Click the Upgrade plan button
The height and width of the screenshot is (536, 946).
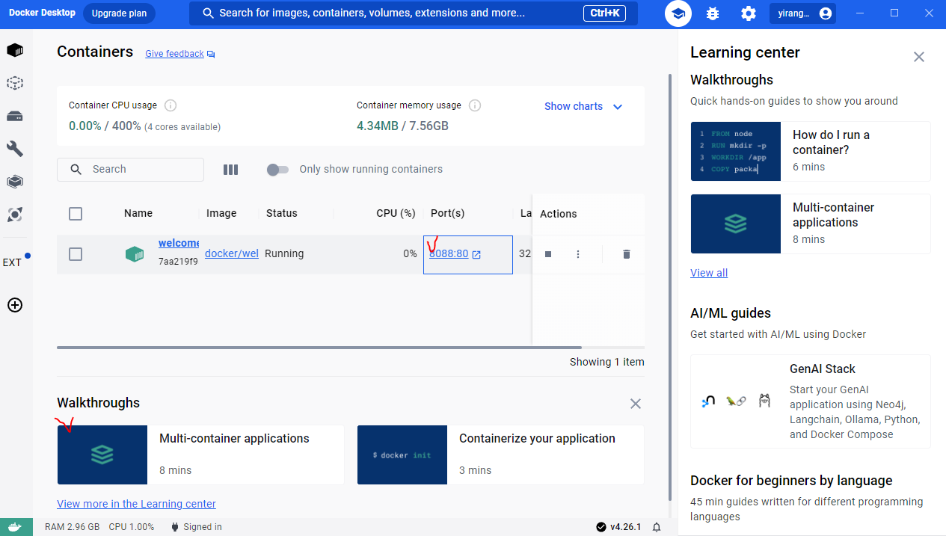[119, 13]
